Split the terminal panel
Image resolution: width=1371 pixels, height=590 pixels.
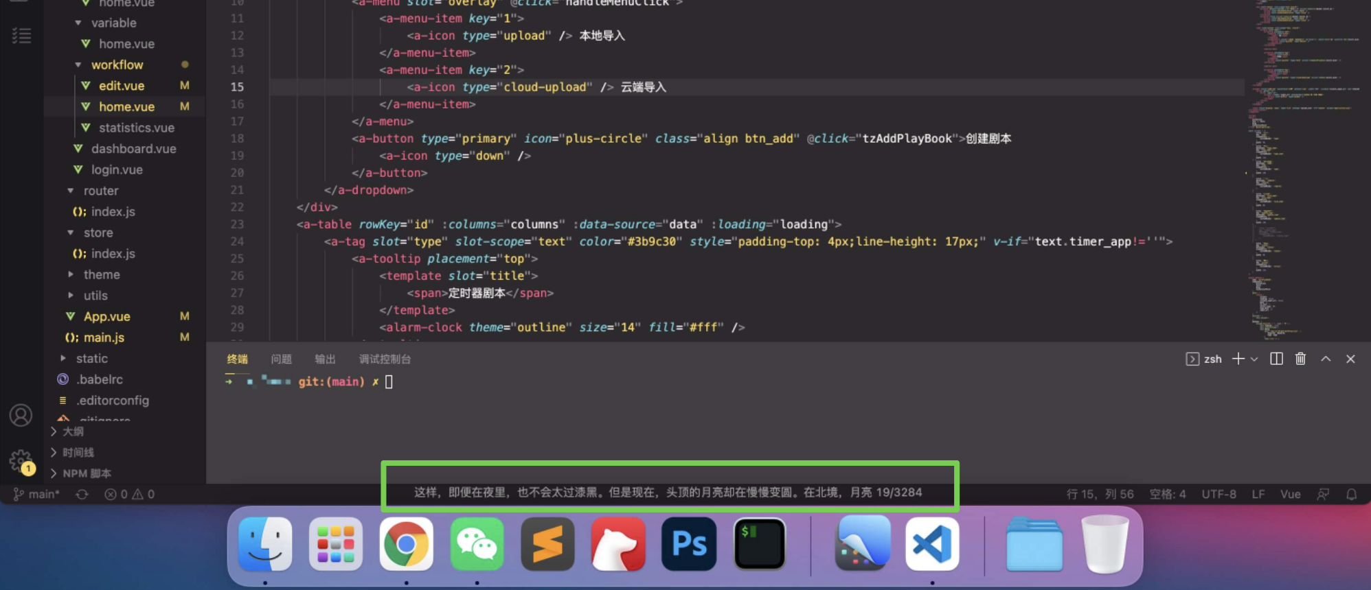[1276, 359]
